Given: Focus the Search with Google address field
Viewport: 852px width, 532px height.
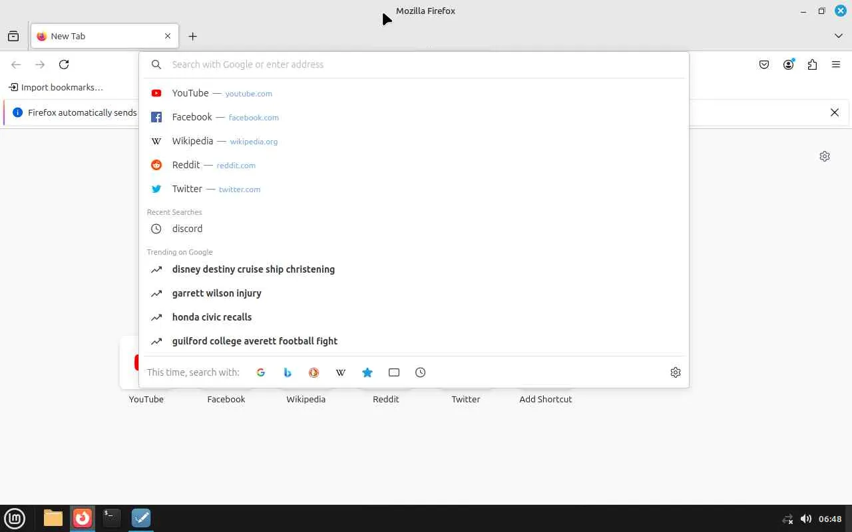Looking at the screenshot, I should [x=414, y=65].
